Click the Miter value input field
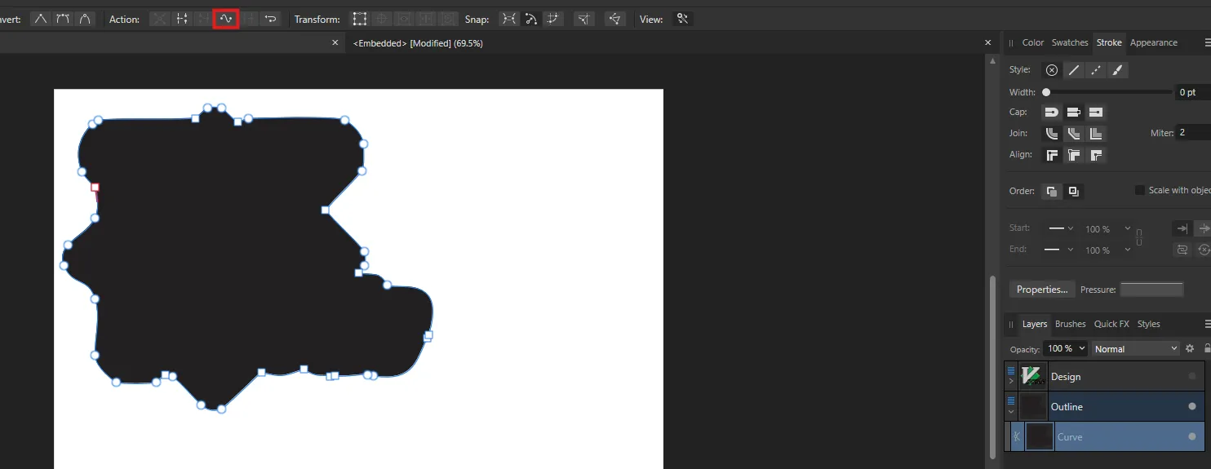The image size is (1211, 469). tap(1192, 132)
